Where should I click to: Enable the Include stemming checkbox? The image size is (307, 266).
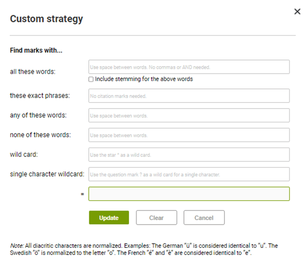click(91, 79)
